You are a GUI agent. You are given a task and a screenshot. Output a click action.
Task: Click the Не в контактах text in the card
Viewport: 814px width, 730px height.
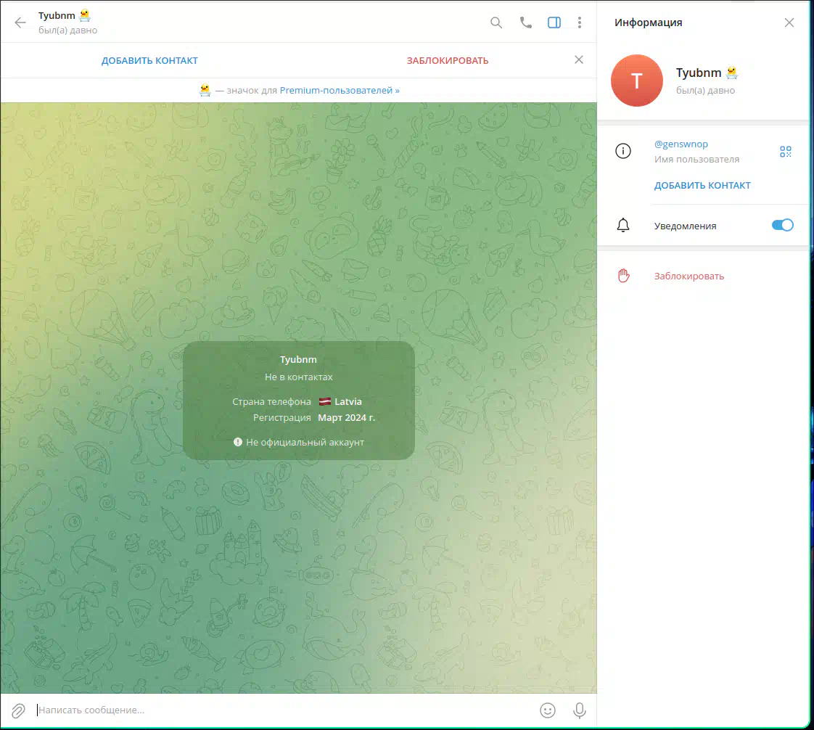[298, 377]
